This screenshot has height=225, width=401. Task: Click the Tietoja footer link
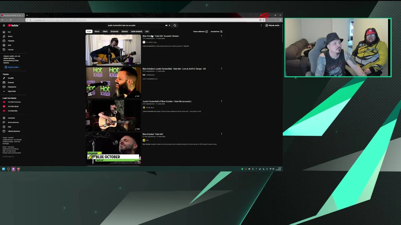point(5,137)
